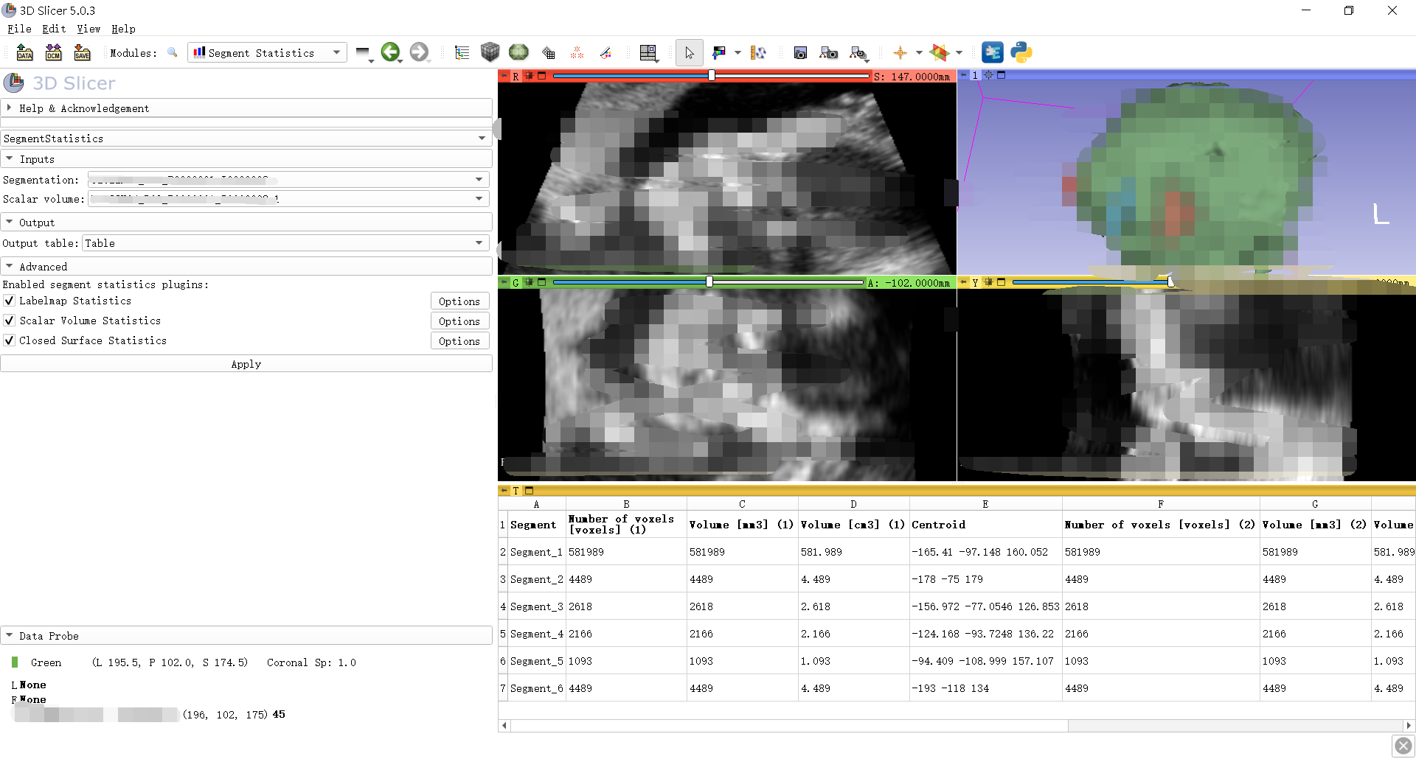Center the 3D view icon
Viewport: 1416px width, 759px height.
point(988,75)
